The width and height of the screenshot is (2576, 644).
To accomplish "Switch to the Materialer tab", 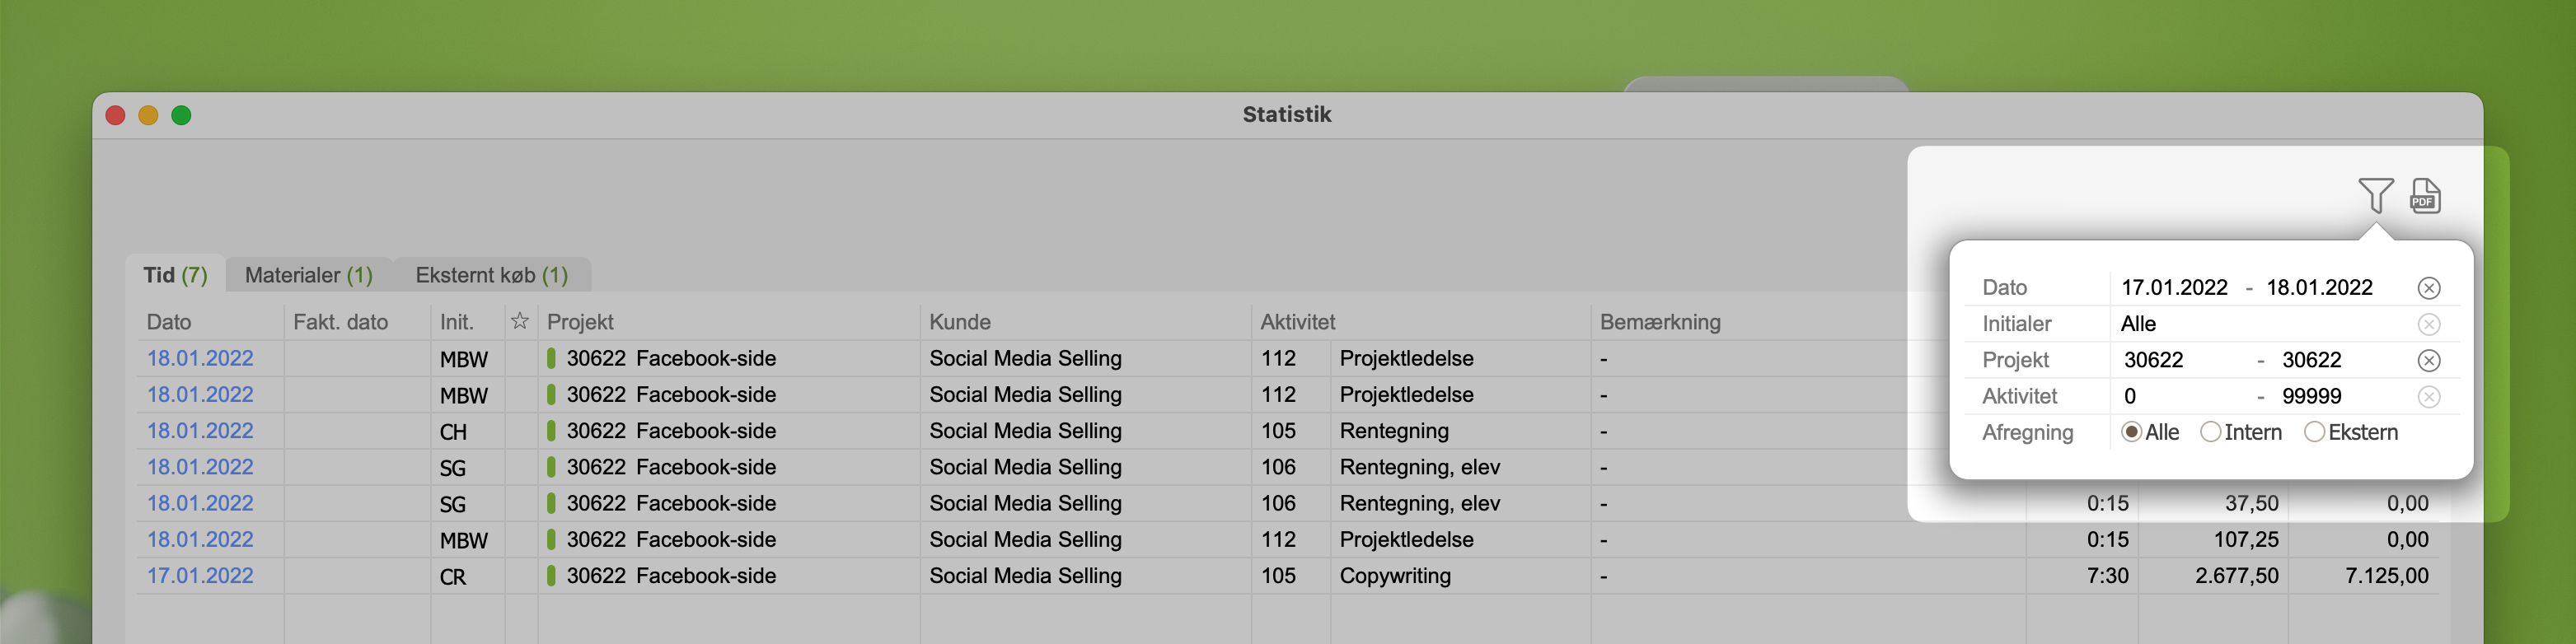I will 308,275.
